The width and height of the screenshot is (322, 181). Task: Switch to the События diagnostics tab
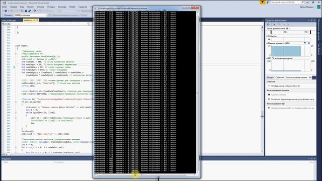click(280, 77)
